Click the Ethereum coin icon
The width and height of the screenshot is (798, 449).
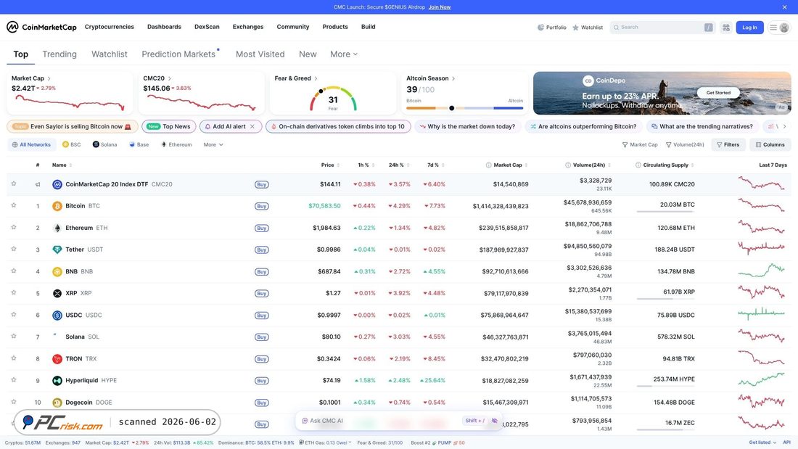(57, 228)
